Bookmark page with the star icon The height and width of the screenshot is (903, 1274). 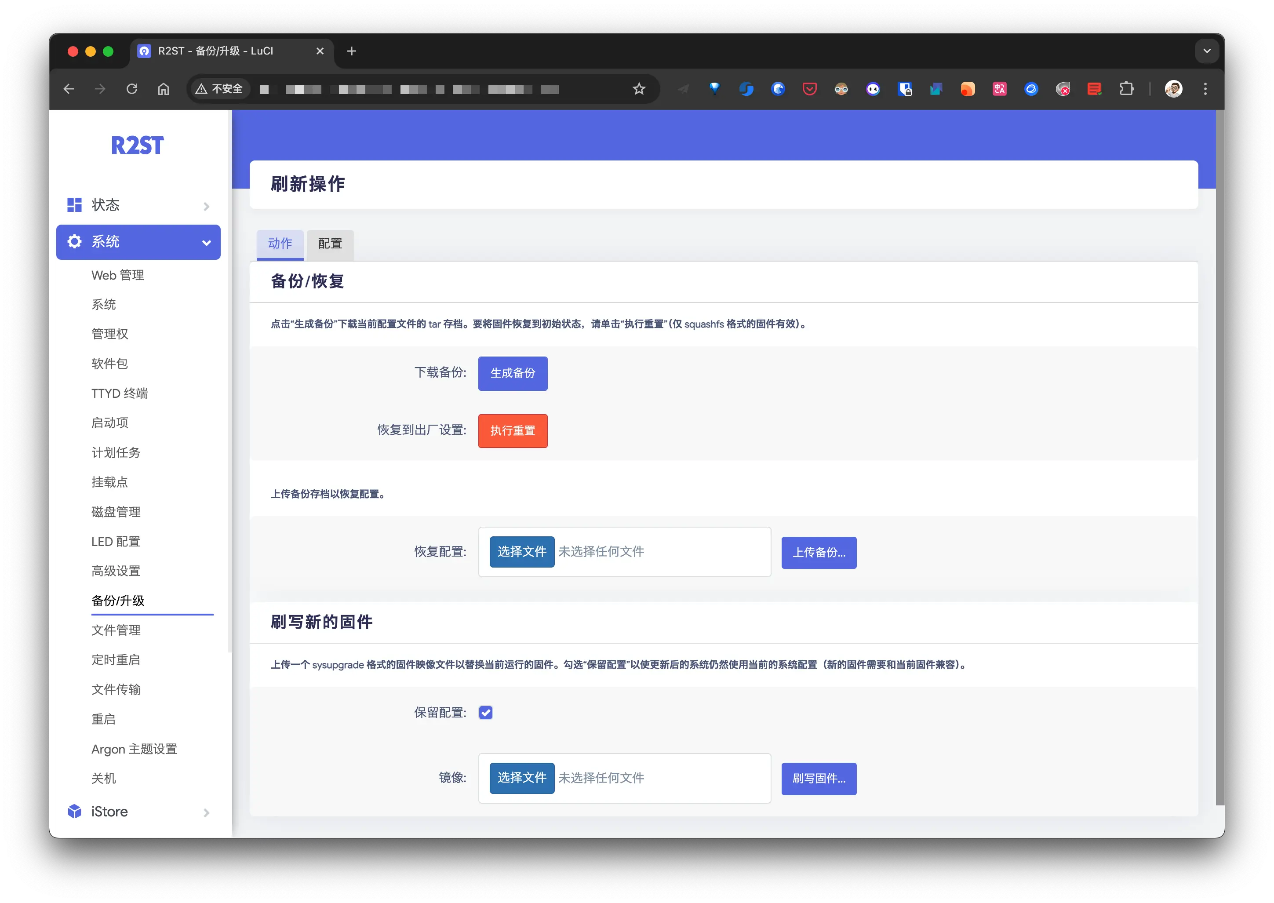(x=639, y=89)
